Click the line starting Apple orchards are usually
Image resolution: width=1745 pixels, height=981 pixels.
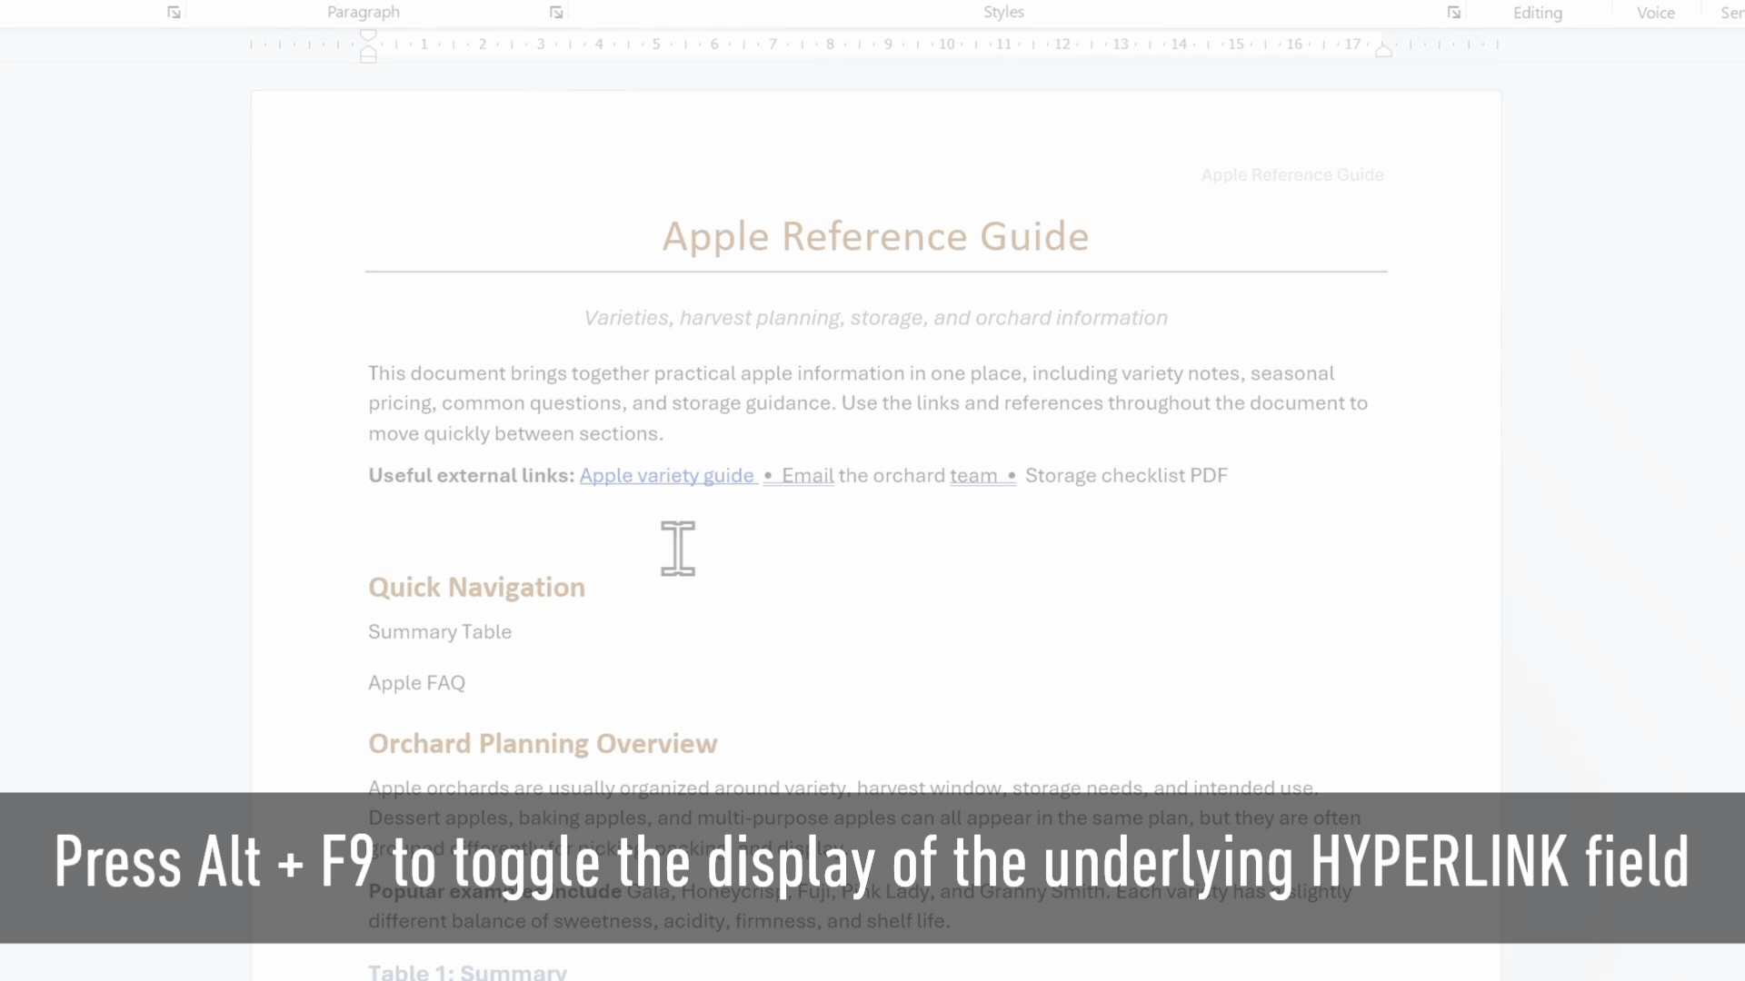843,787
